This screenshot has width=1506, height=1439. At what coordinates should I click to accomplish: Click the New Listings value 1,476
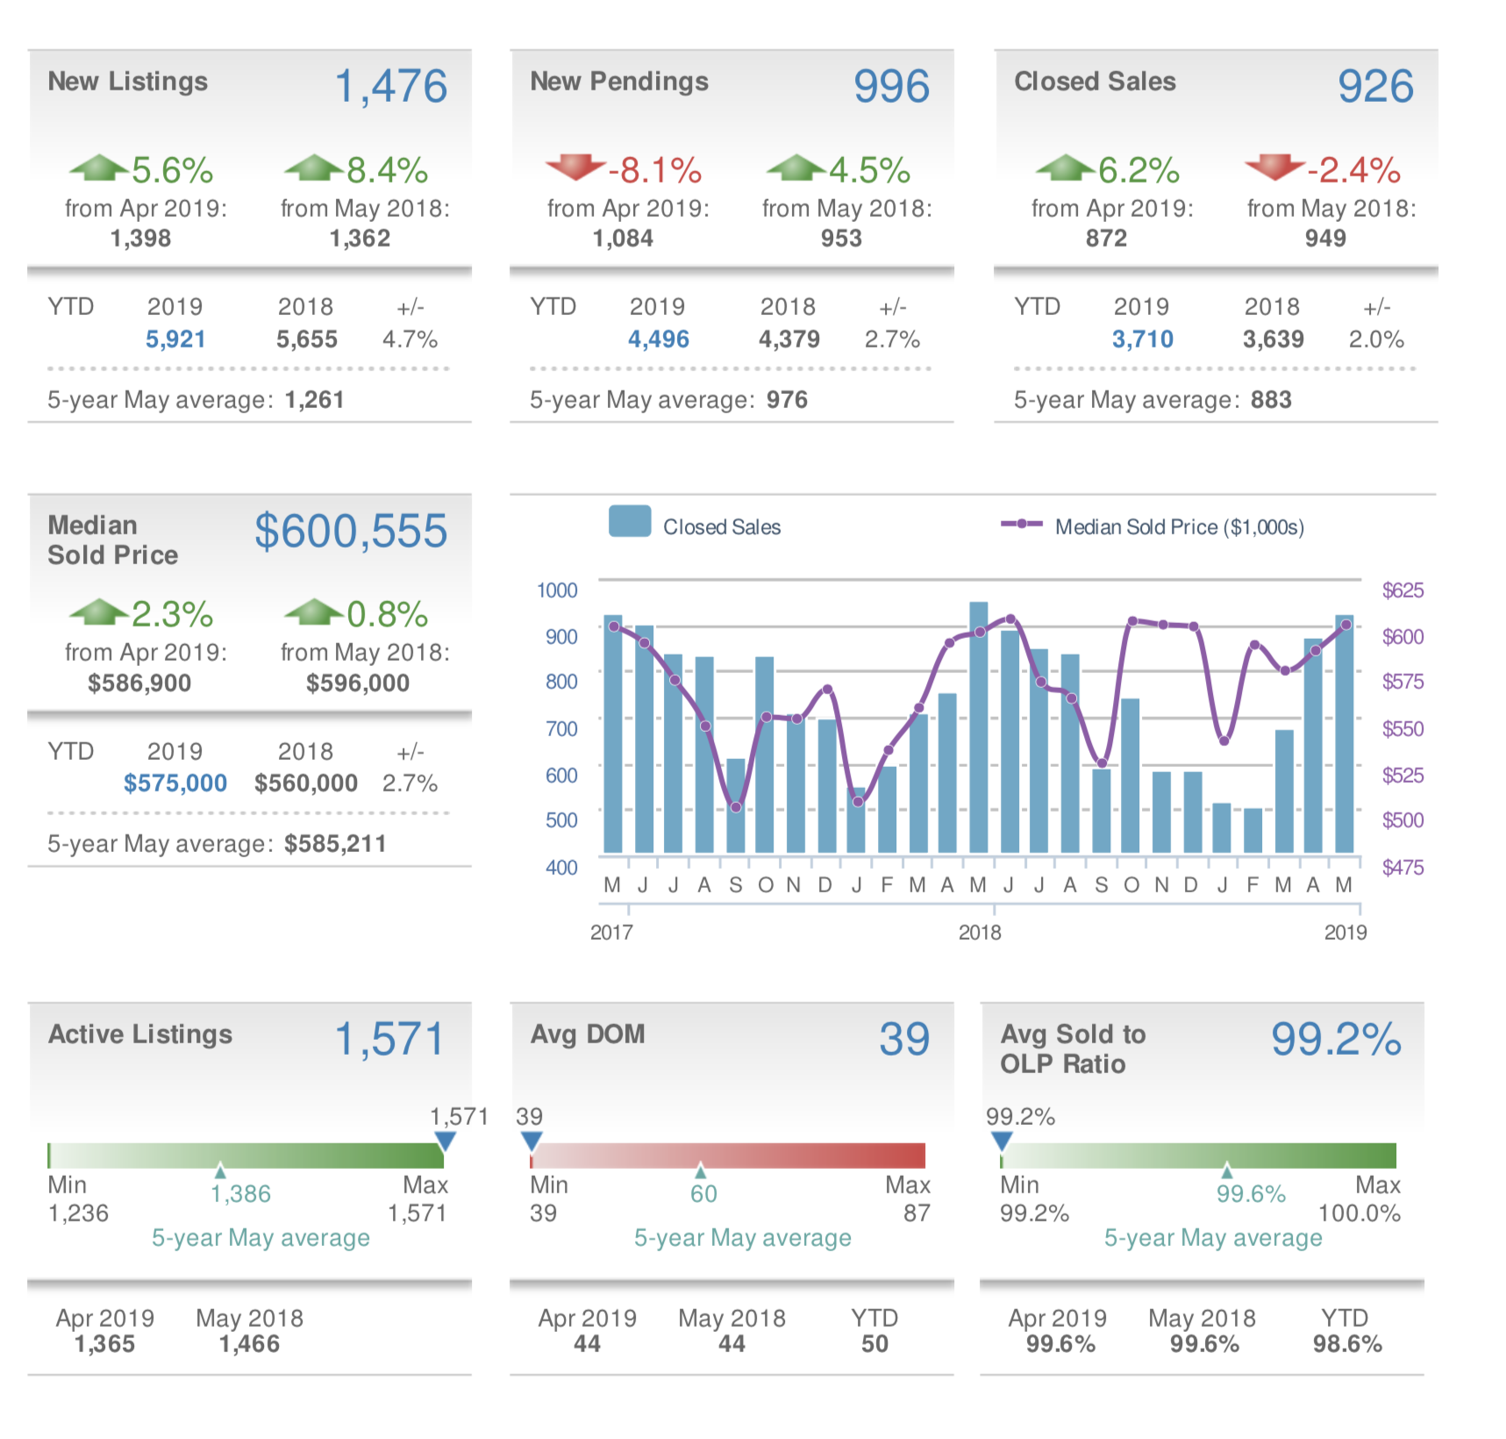click(x=391, y=86)
